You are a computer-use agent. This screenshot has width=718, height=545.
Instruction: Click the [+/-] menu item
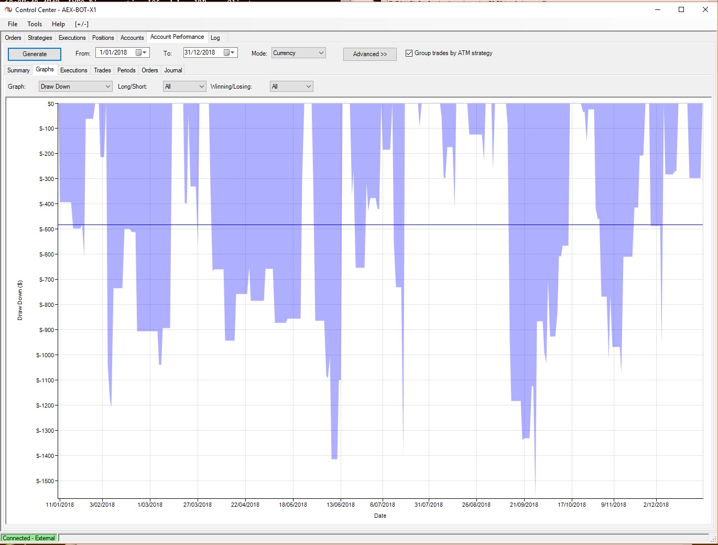(82, 24)
